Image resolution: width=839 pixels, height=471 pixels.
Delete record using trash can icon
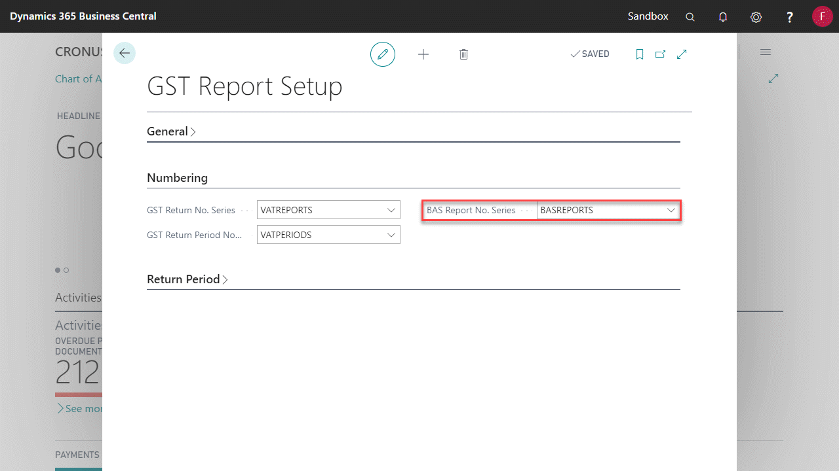[x=463, y=54]
